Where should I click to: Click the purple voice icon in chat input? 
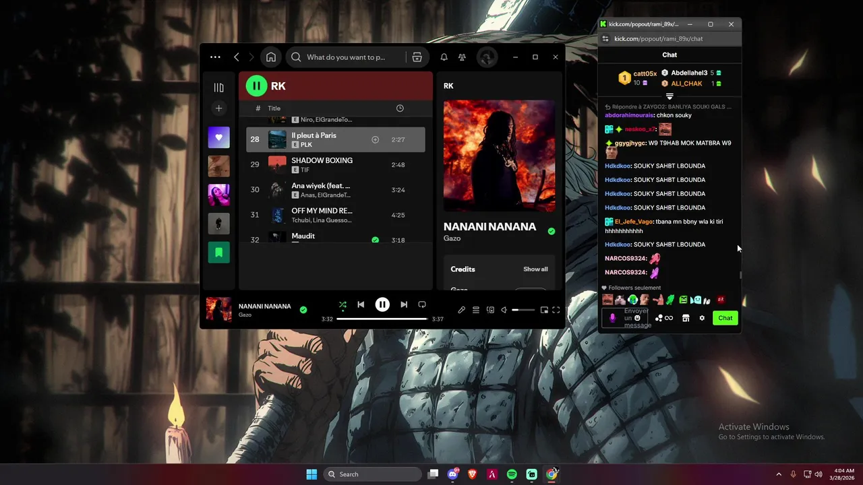click(612, 318)
